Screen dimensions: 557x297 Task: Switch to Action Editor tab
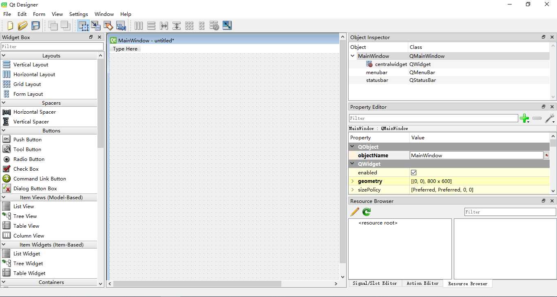point(422,283)
